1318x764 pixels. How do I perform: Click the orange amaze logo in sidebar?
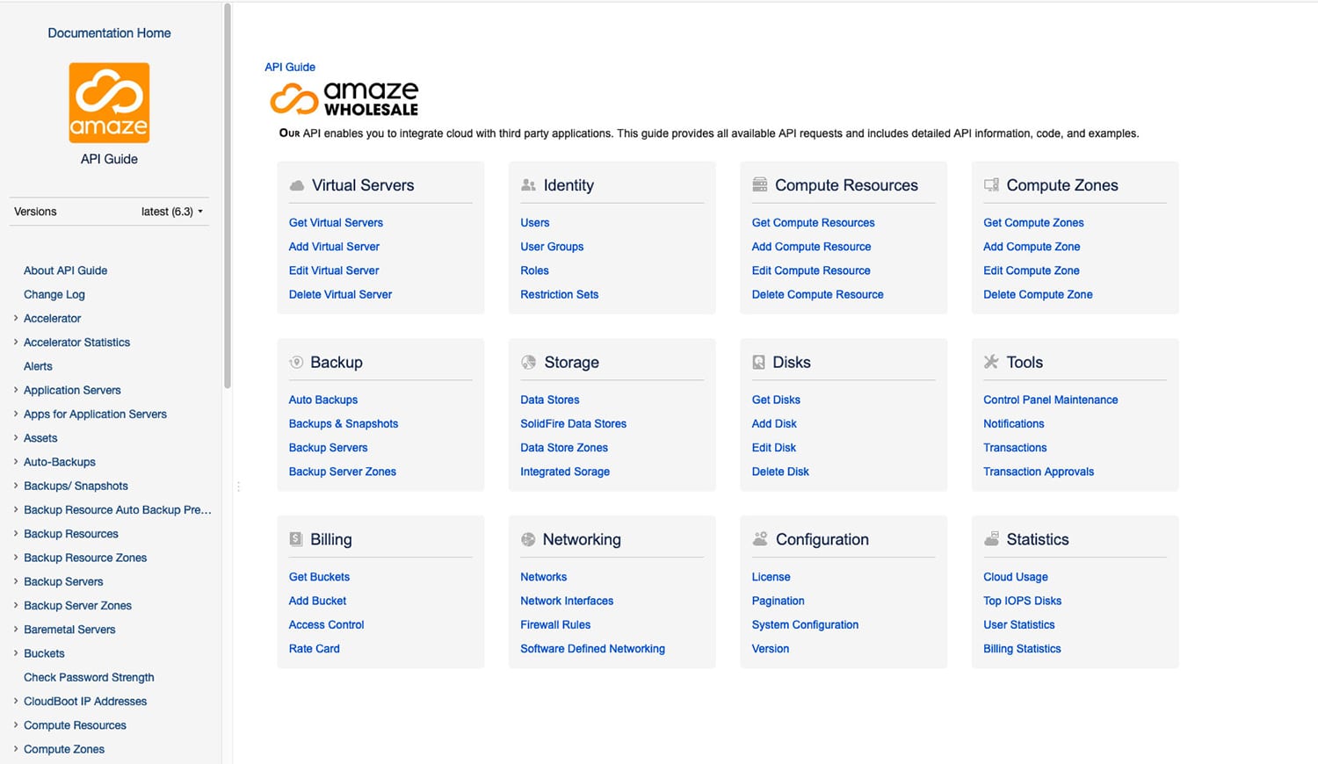point(109,103)
